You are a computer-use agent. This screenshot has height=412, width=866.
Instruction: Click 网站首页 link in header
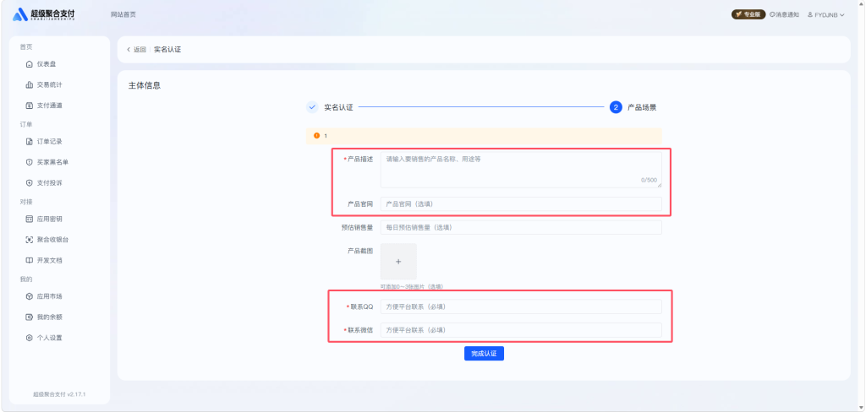coord(123,15)
